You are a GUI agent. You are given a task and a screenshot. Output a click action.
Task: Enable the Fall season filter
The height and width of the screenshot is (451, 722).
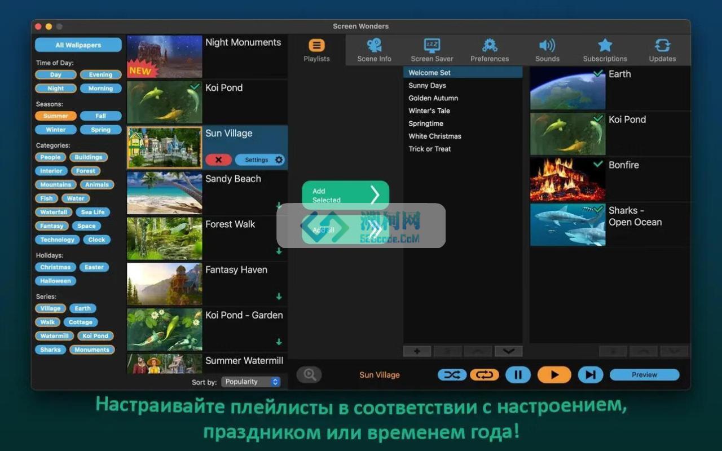point(100,116)
